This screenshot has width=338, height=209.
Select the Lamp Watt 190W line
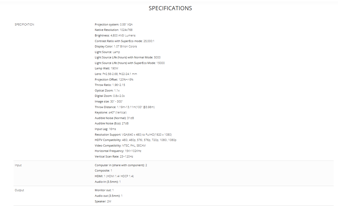[x=107, y=68]
